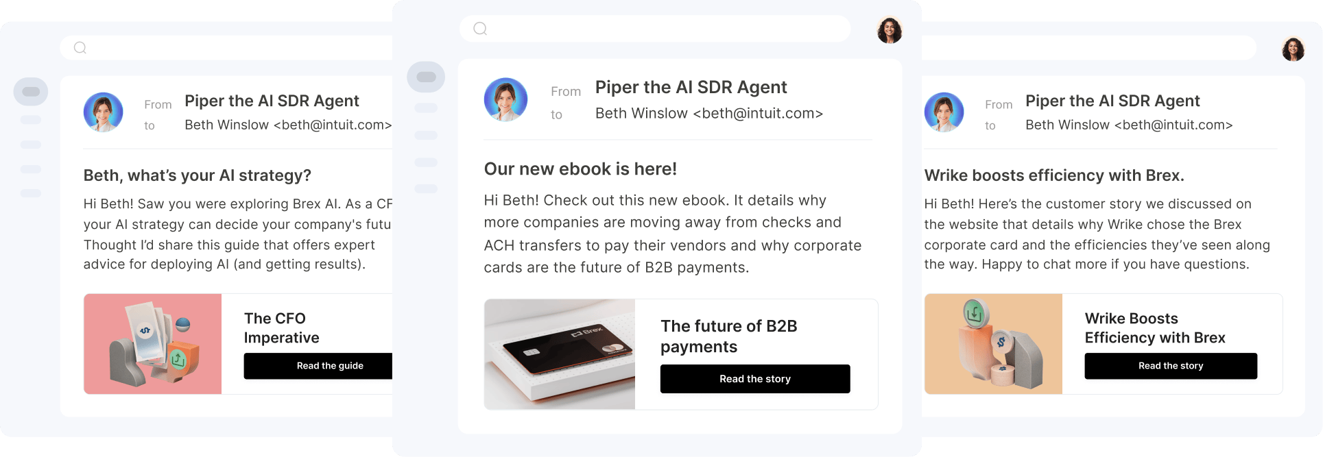Click 'The future of B2B payments' card title
Image resolution: width=1323 pixels, height=457 pixels.
point(729,336)
